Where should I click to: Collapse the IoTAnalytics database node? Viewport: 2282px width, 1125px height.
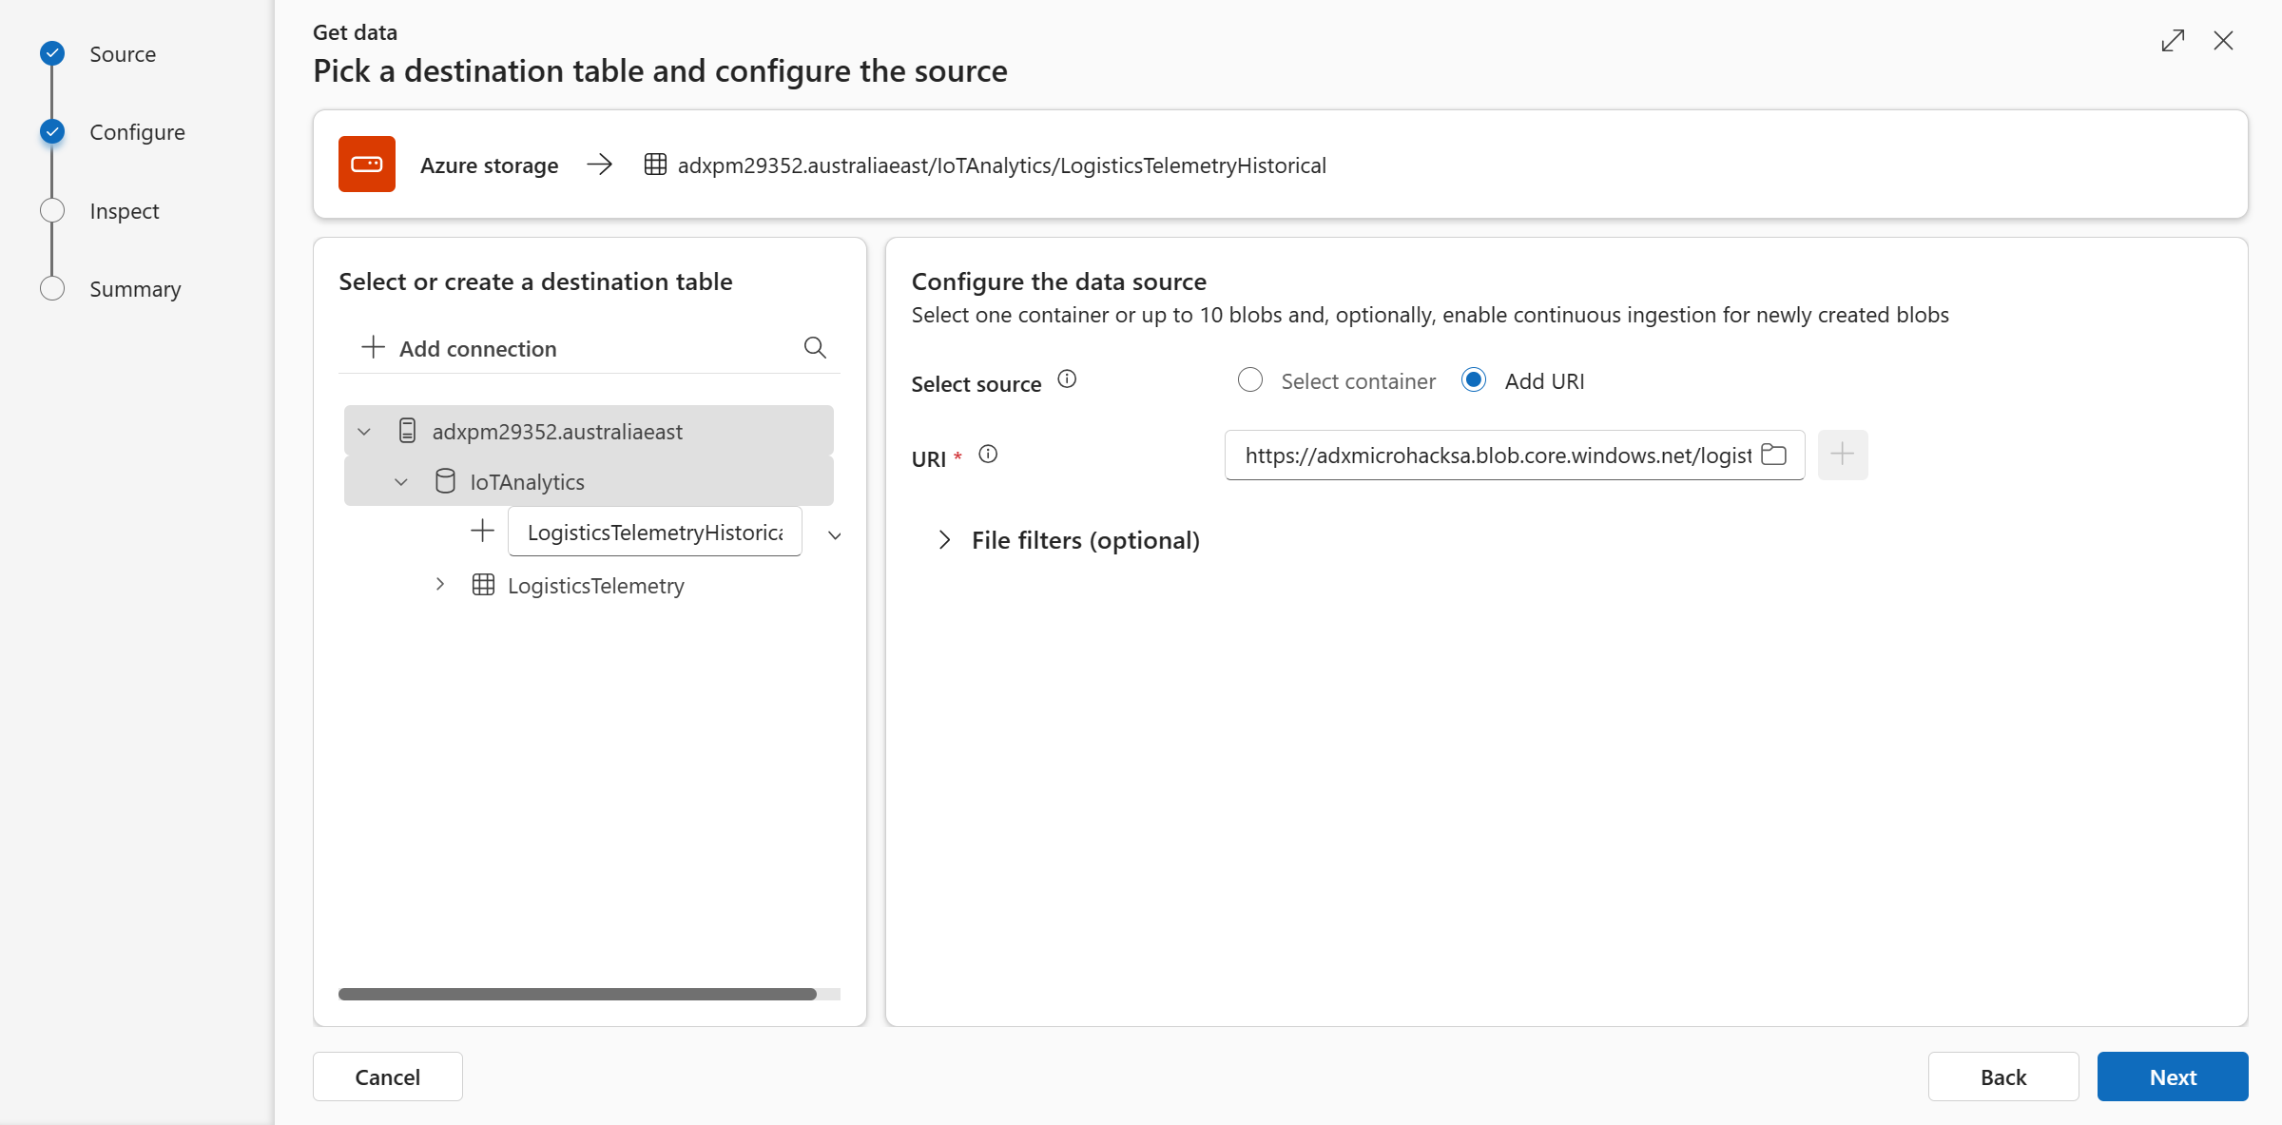click(401, 482)
